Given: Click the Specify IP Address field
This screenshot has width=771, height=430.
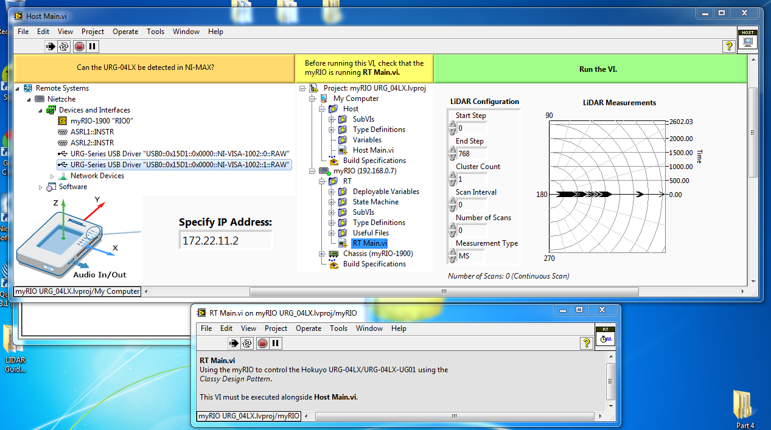Looking at the screenshot, I should click(226, 241).
